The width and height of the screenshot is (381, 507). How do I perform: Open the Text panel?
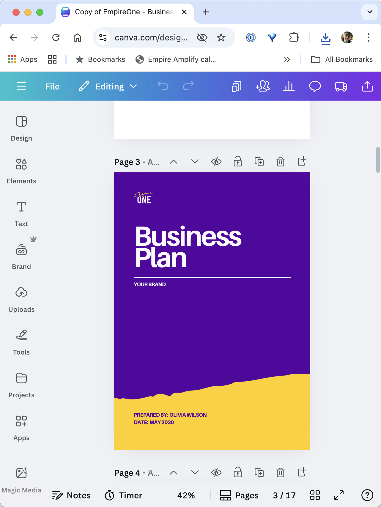(x=21, y=214)
